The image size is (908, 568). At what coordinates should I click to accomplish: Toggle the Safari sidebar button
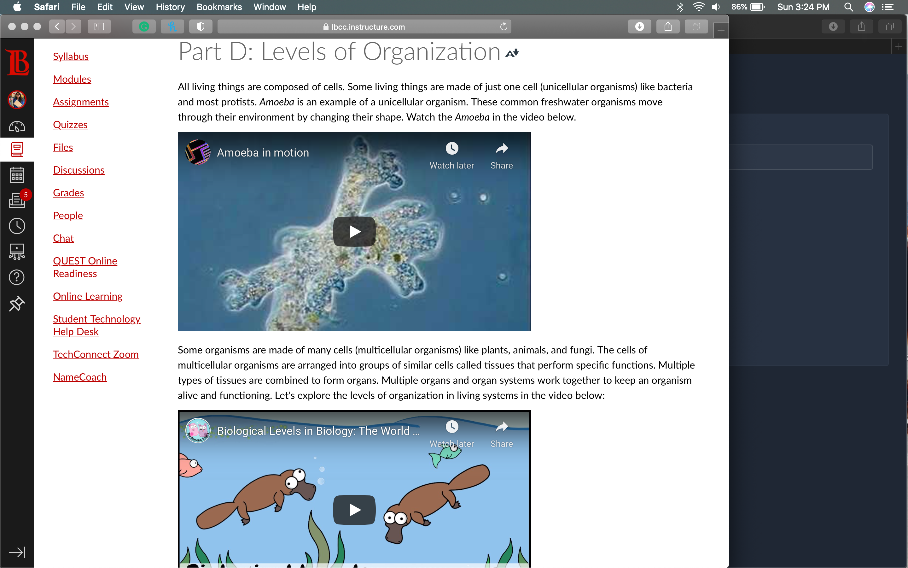[99, 27]
